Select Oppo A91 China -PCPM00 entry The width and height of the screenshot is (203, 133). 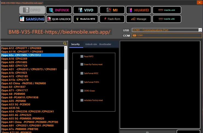33,122
